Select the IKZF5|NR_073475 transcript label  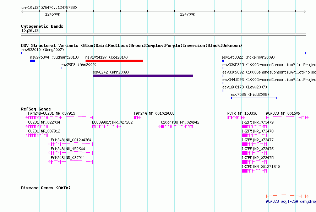[x=258, y=158]
